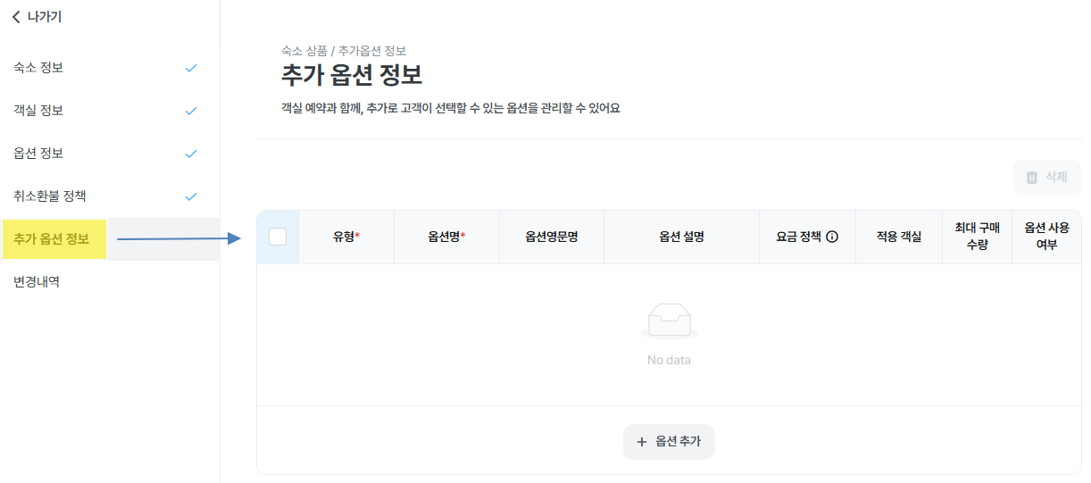Toggle the select-all checkbox in table header
This screenshot has width=1091, height=483.
point(278,237)
